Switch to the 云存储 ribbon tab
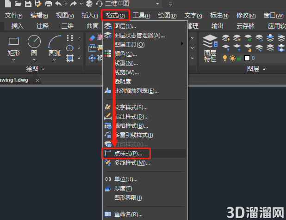 click(x=246, y=26)
